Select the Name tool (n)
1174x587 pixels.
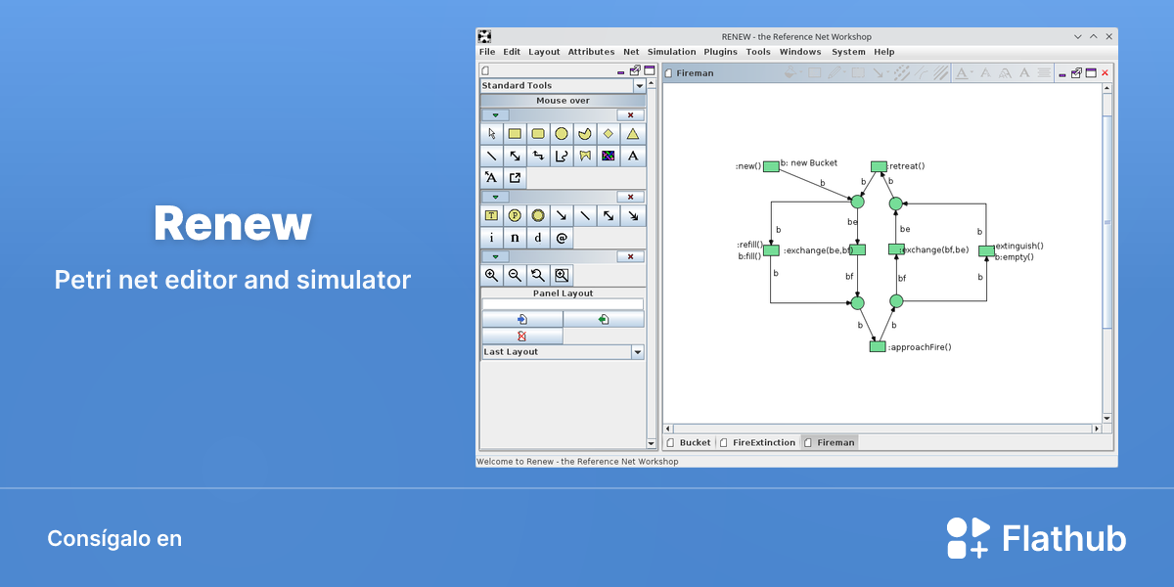coord(515,238)
